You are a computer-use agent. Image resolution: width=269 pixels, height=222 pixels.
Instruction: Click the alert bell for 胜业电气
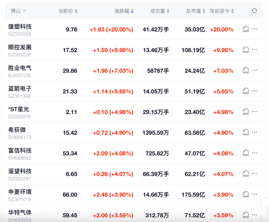246,71
